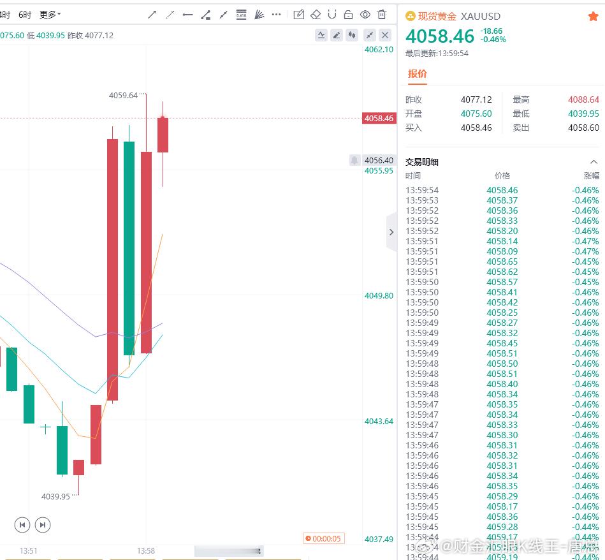
Task: Click the 4062.10 price axis label
Action: click(379, 49)
